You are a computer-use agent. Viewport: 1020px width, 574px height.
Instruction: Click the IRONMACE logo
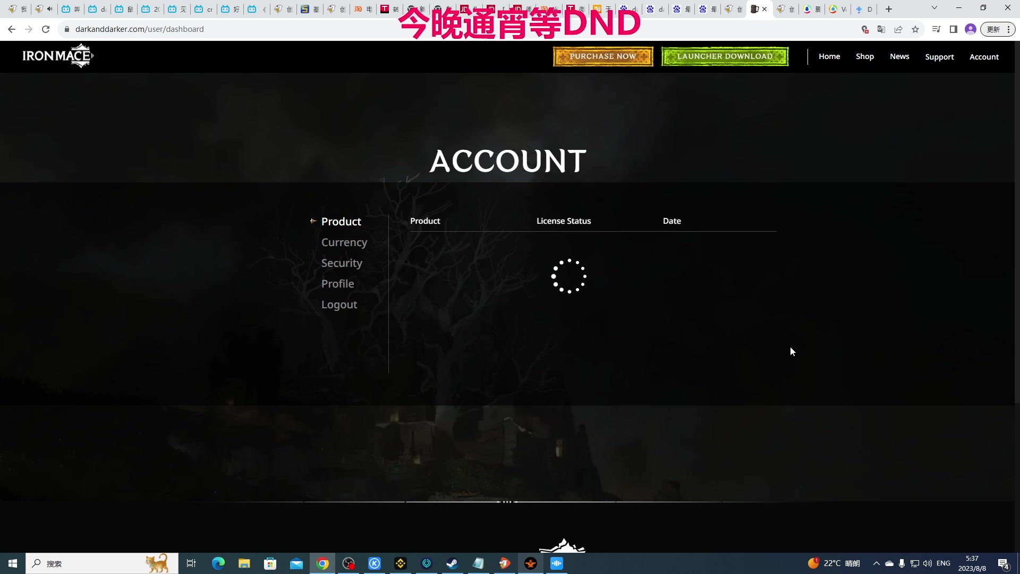pyautogui.click(x=58, y=56)
